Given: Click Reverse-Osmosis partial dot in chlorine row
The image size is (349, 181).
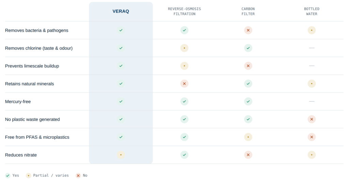Looking at the screenshot, I should pos(184,48).
